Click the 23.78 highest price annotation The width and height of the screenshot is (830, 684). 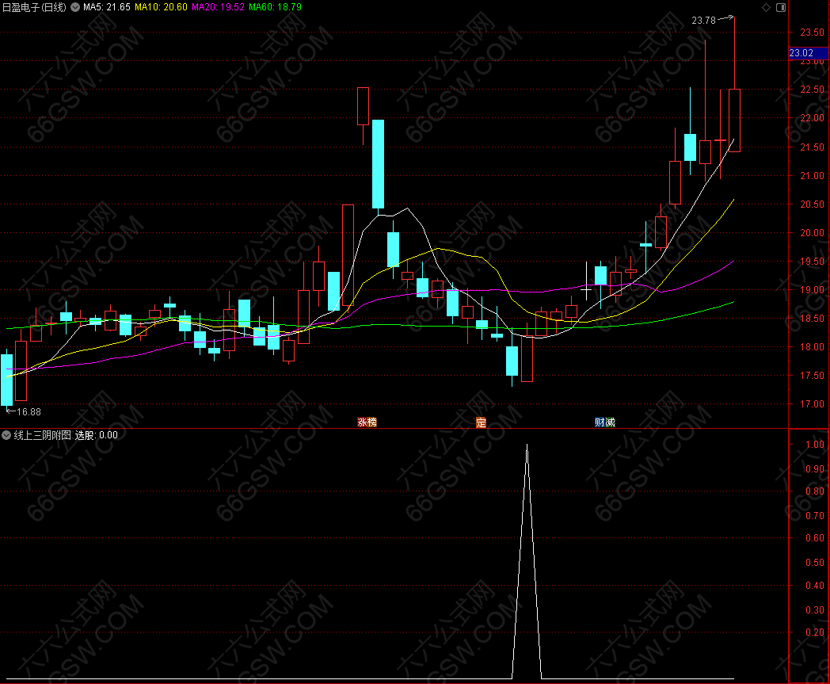click(x=703, y=21)
